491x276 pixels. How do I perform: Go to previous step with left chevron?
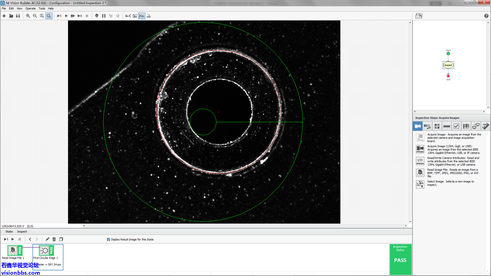tap(30, 239)
